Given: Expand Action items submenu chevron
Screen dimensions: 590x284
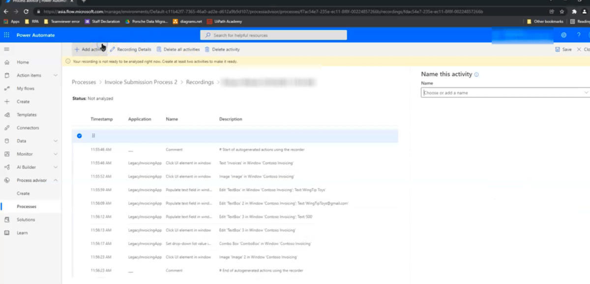Looking at the screenshot, I should [56, 76].
